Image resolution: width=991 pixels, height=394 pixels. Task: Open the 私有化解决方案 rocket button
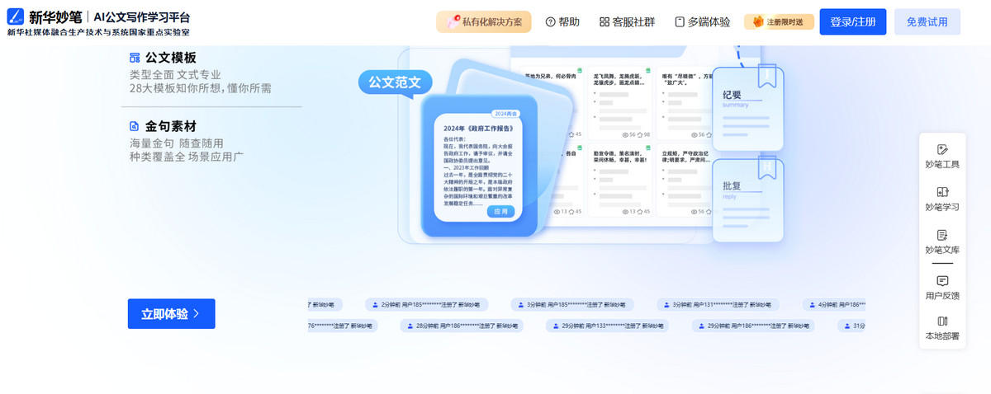(484, 22)
